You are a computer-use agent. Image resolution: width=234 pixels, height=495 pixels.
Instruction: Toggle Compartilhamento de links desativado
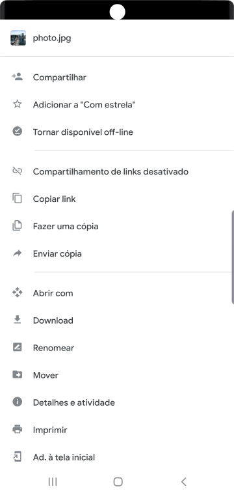click(x=117, y=171)
